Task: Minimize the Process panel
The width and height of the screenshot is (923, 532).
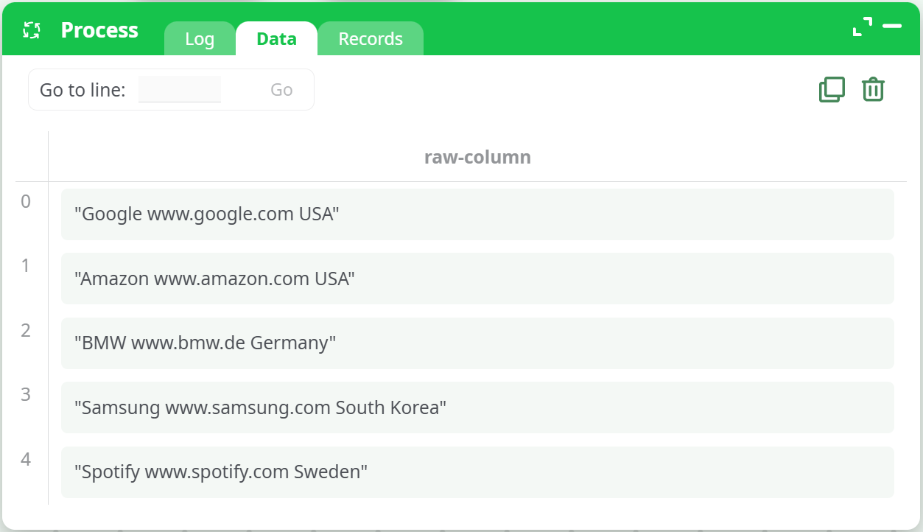Action: pos(892,27)
